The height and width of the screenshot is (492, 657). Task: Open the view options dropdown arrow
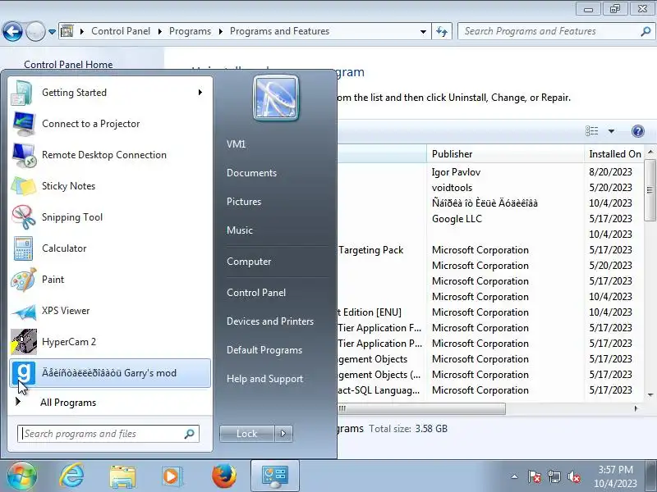point(611,131)
